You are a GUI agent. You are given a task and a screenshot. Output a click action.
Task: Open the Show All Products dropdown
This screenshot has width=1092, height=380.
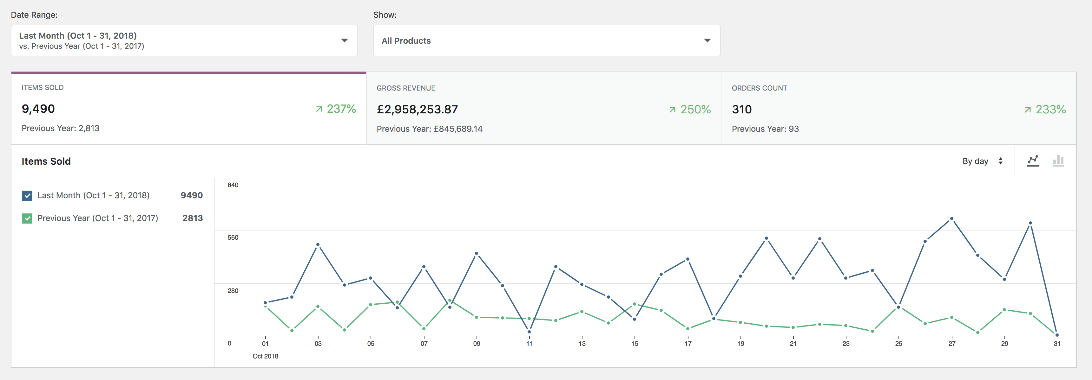(x=546, y=41)
